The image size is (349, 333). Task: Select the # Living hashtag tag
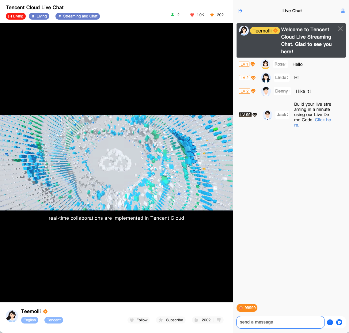click(x=39, y=16)
